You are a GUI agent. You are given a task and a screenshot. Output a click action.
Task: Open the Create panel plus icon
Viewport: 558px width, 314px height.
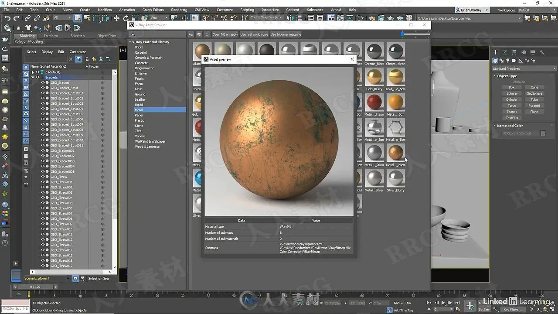point(495,52)
